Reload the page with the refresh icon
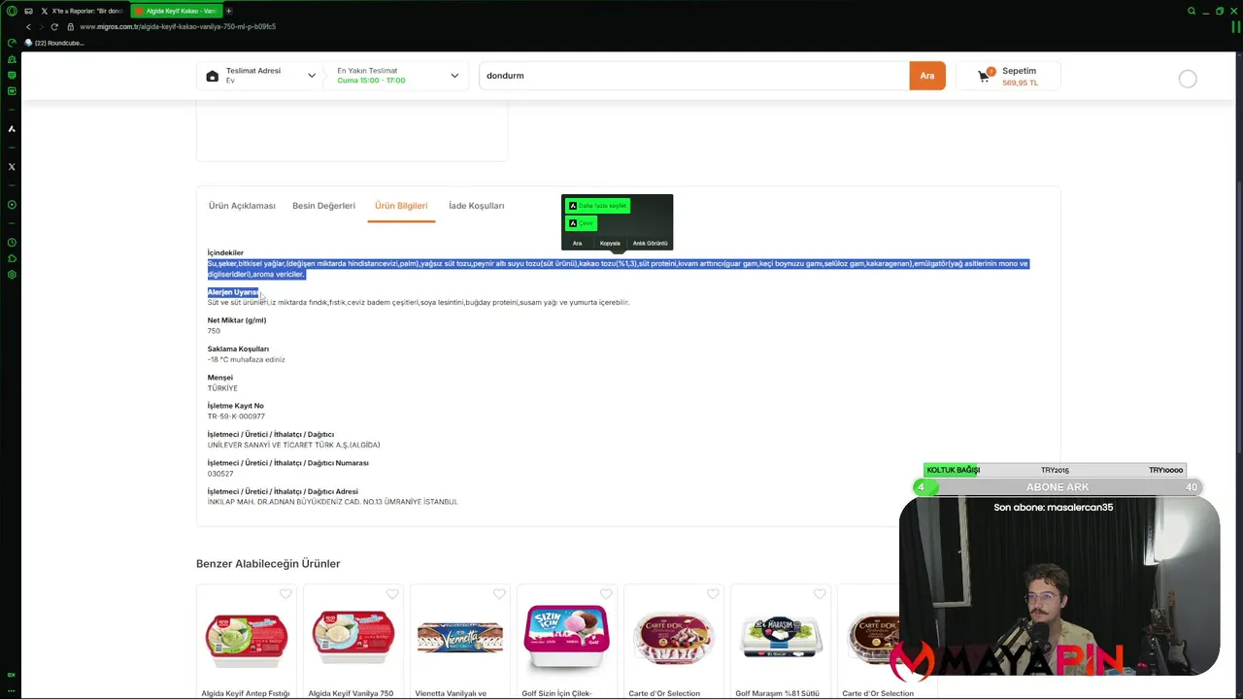Screen dimensions: 1243x699 [54, 26]
